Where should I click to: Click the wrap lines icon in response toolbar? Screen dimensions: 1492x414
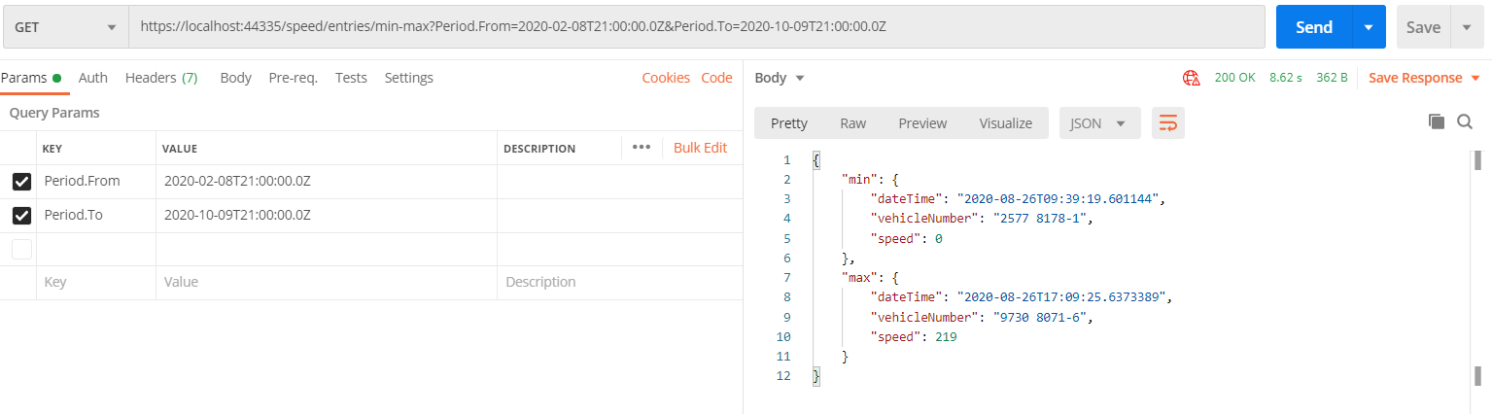(x=1167, y=123)
